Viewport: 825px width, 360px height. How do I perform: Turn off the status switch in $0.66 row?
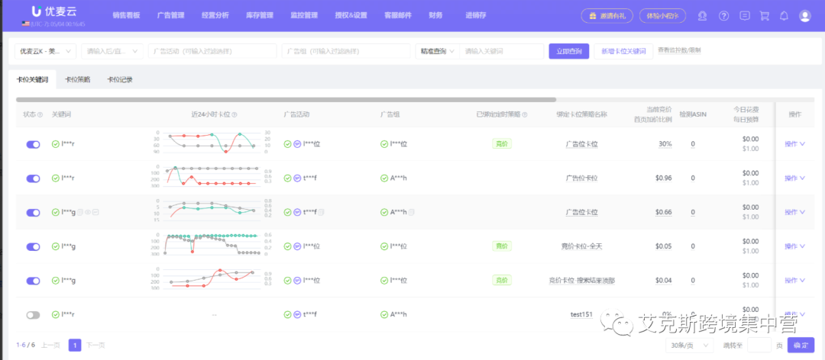pyautogui.click(x=33, y=213)
